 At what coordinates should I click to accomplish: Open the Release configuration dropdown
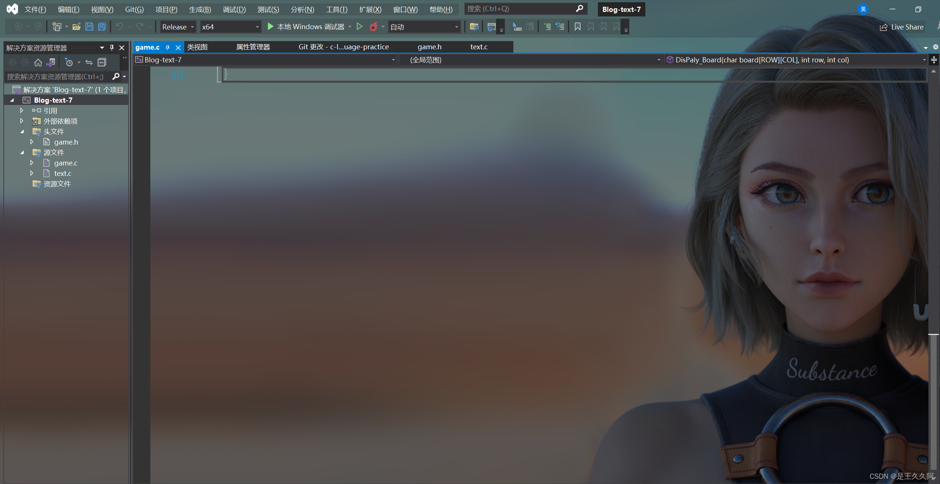178,27
